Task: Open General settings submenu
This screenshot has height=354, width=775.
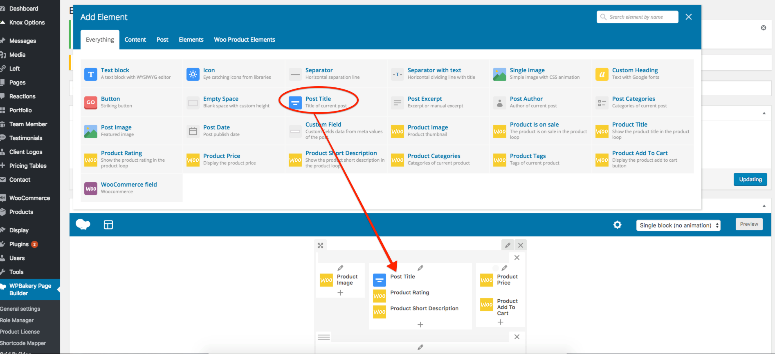Action: click(20, 309)
